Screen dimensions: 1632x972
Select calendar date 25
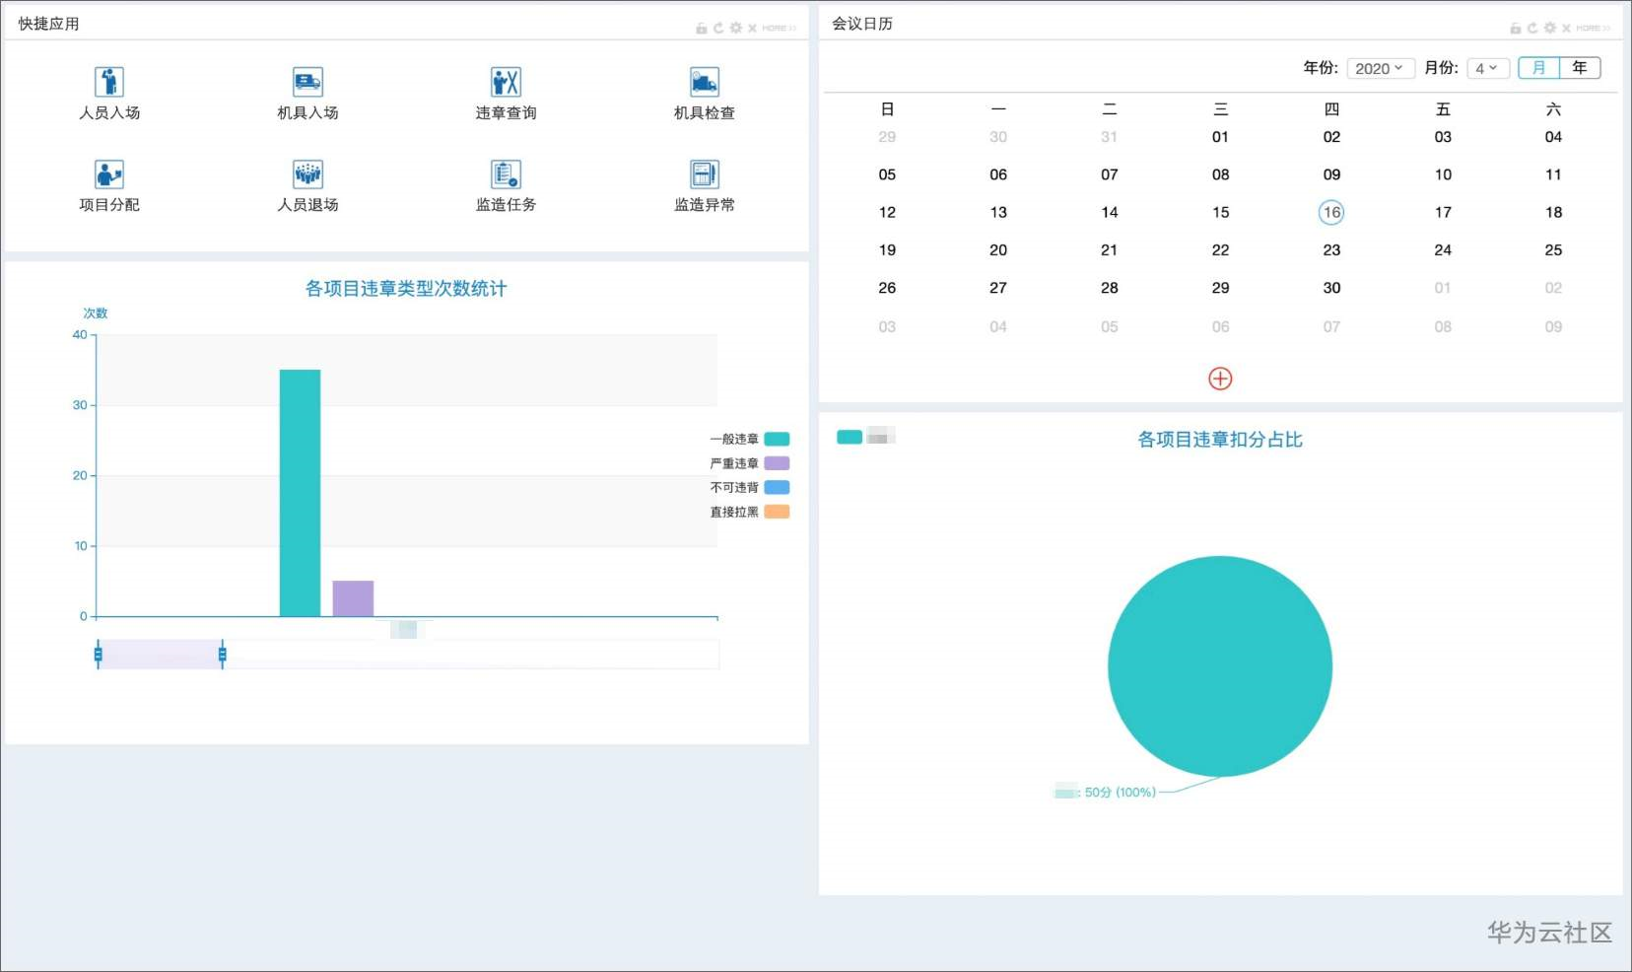1553,250
